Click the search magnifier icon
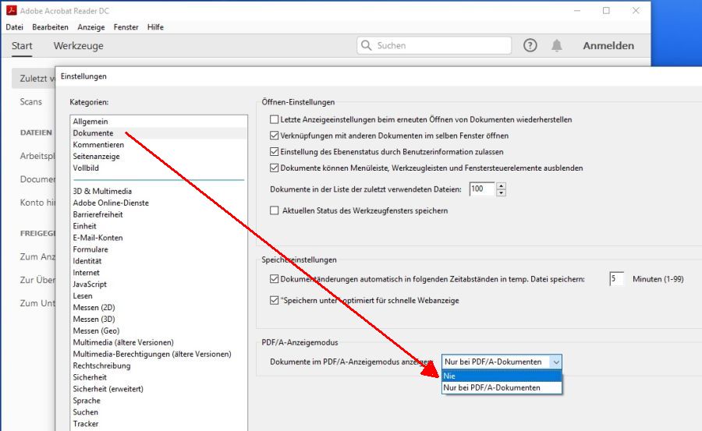Image resolution: width=702 pixels, height=431 pixels. pos(367,45)
